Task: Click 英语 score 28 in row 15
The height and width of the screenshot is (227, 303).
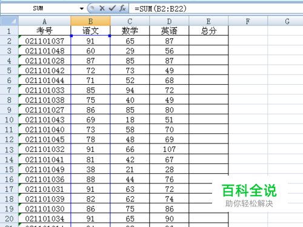Action: tap(169, 169)
